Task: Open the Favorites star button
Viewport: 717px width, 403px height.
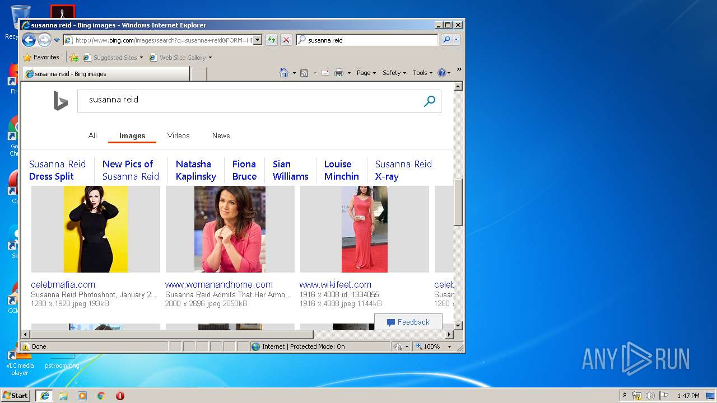Action: tap(41, 57)
